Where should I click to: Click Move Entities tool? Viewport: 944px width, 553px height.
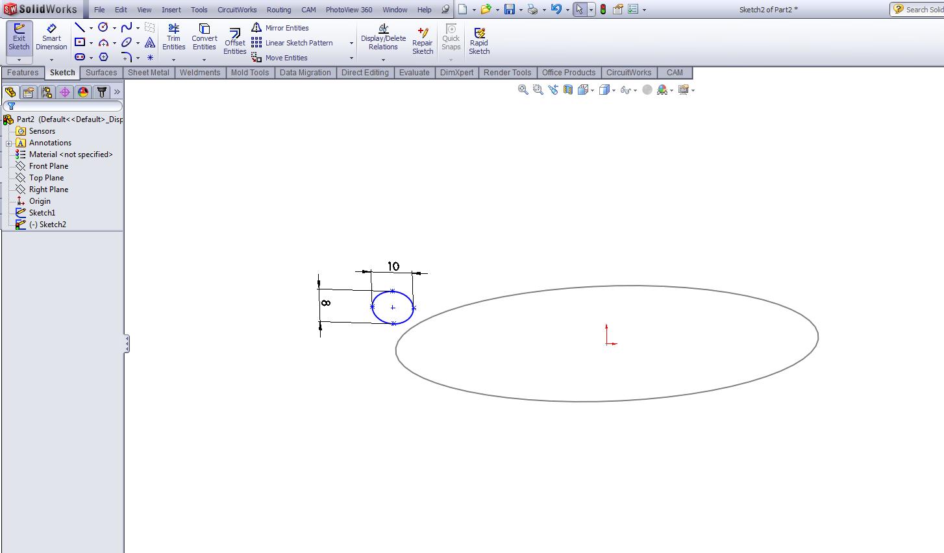[x=279, y=58]
